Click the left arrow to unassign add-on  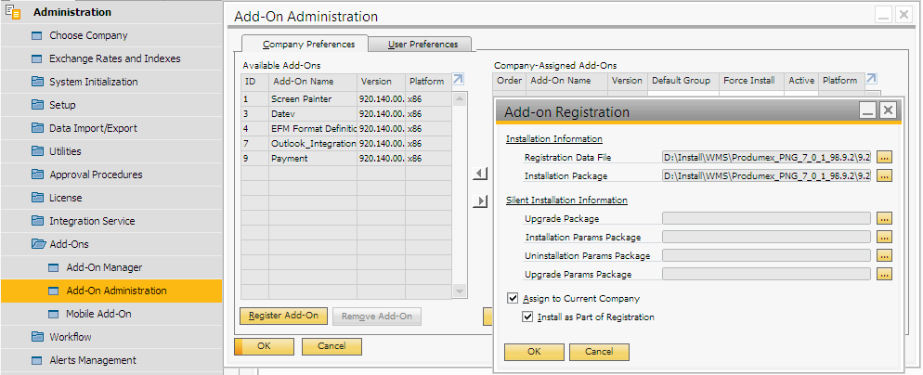click(x=480, y=174)
